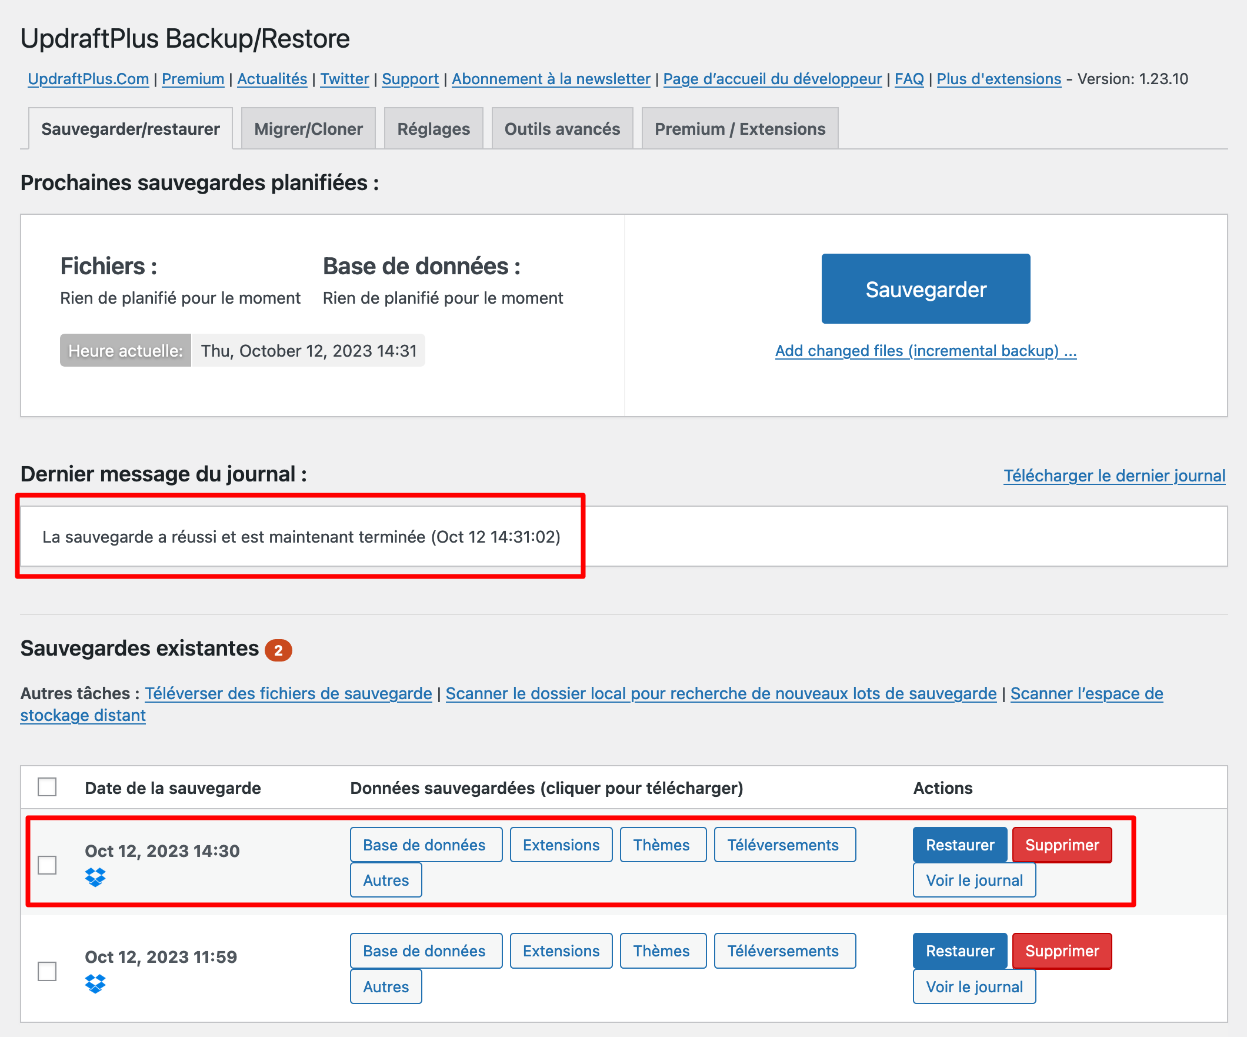
Task: Open Téléverser des fichiers de sauvegarde
Action: [288, 693]
